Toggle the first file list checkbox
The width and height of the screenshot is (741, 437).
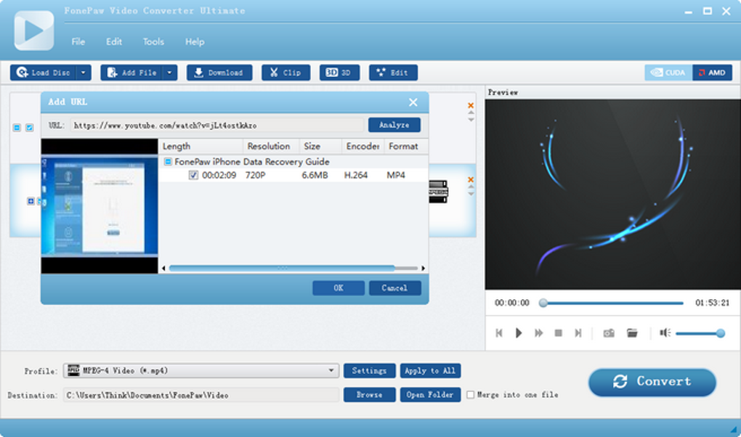click(29, 128)
